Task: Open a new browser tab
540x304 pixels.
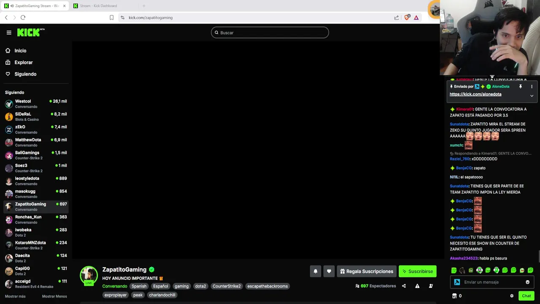Action: (144, 6)
